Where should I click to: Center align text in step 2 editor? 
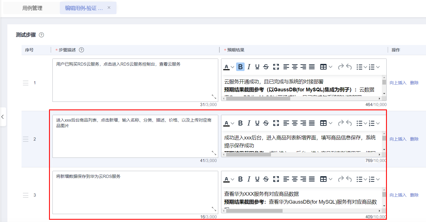(x=295, y=123)
